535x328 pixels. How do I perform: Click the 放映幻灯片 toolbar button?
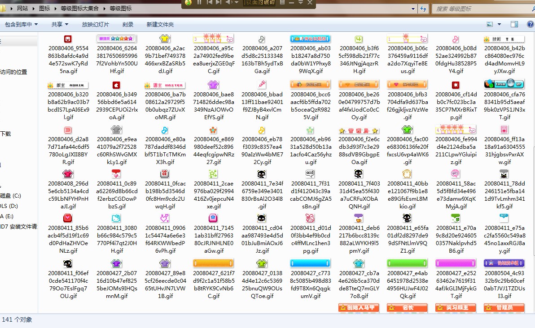coord(95,25)
